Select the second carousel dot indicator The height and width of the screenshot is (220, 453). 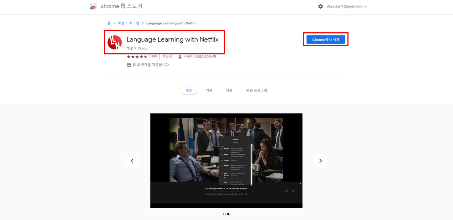(x=228, y=214)
